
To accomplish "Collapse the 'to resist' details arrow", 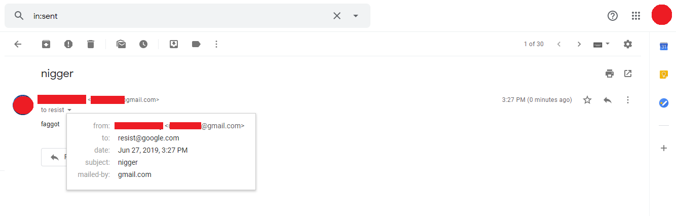I will tap(69, 110).
